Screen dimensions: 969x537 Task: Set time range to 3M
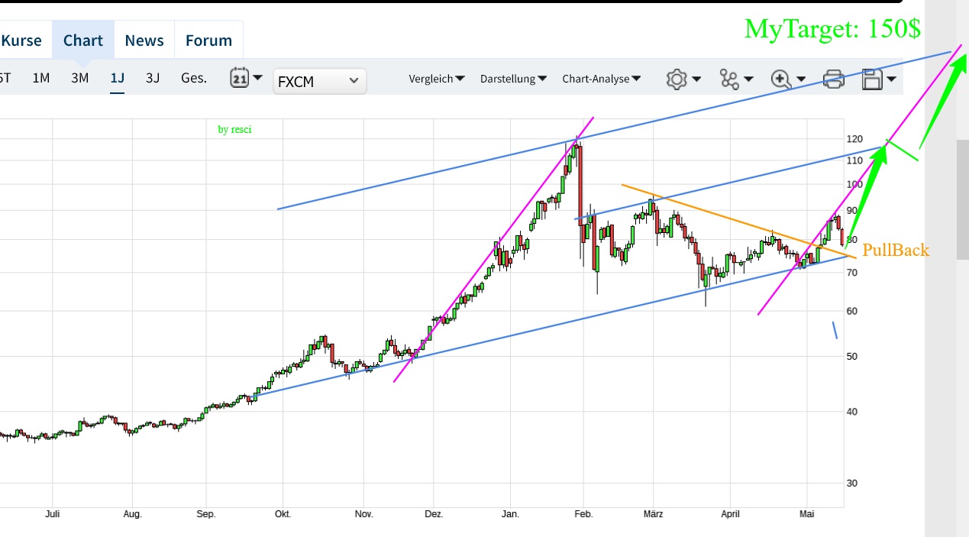click(79, 78)
